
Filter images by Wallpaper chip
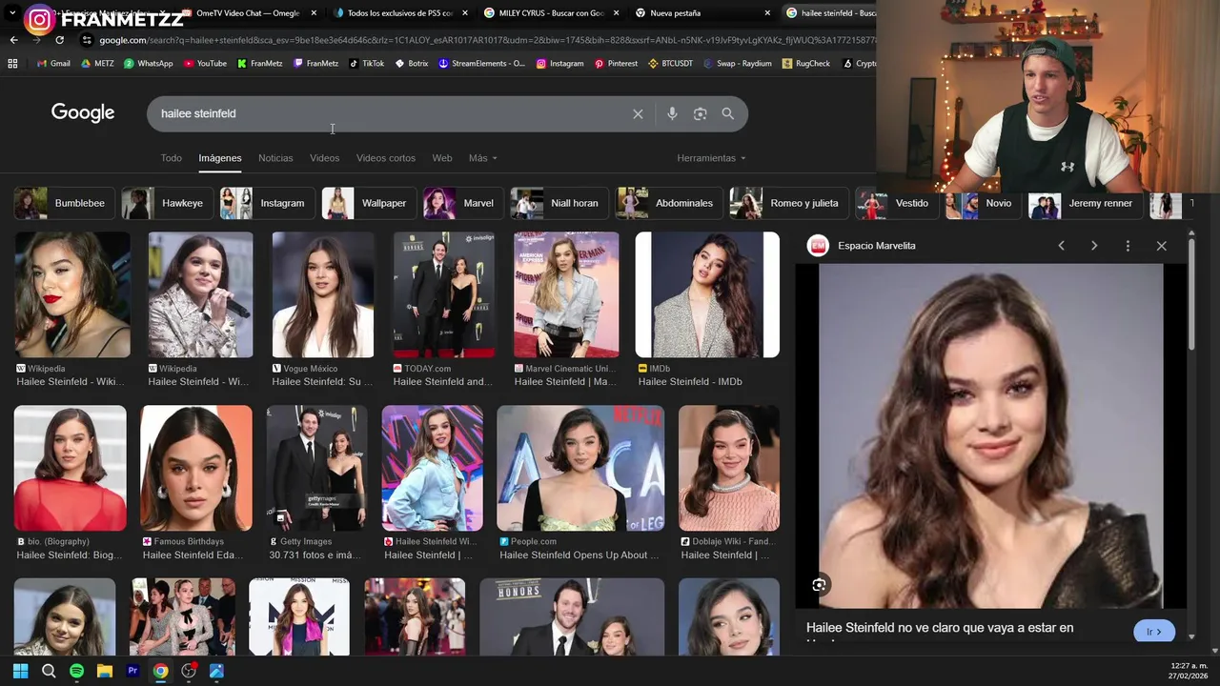tap(370, 204)
